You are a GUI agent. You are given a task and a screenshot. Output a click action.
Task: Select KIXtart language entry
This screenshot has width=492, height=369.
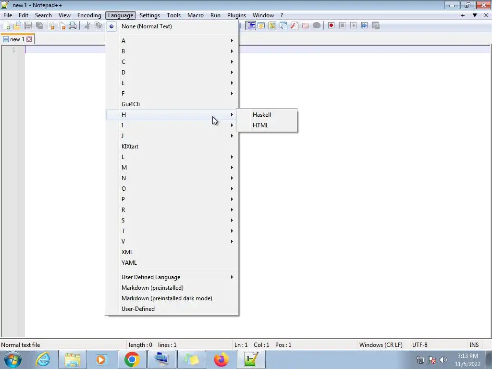[172, 147]
